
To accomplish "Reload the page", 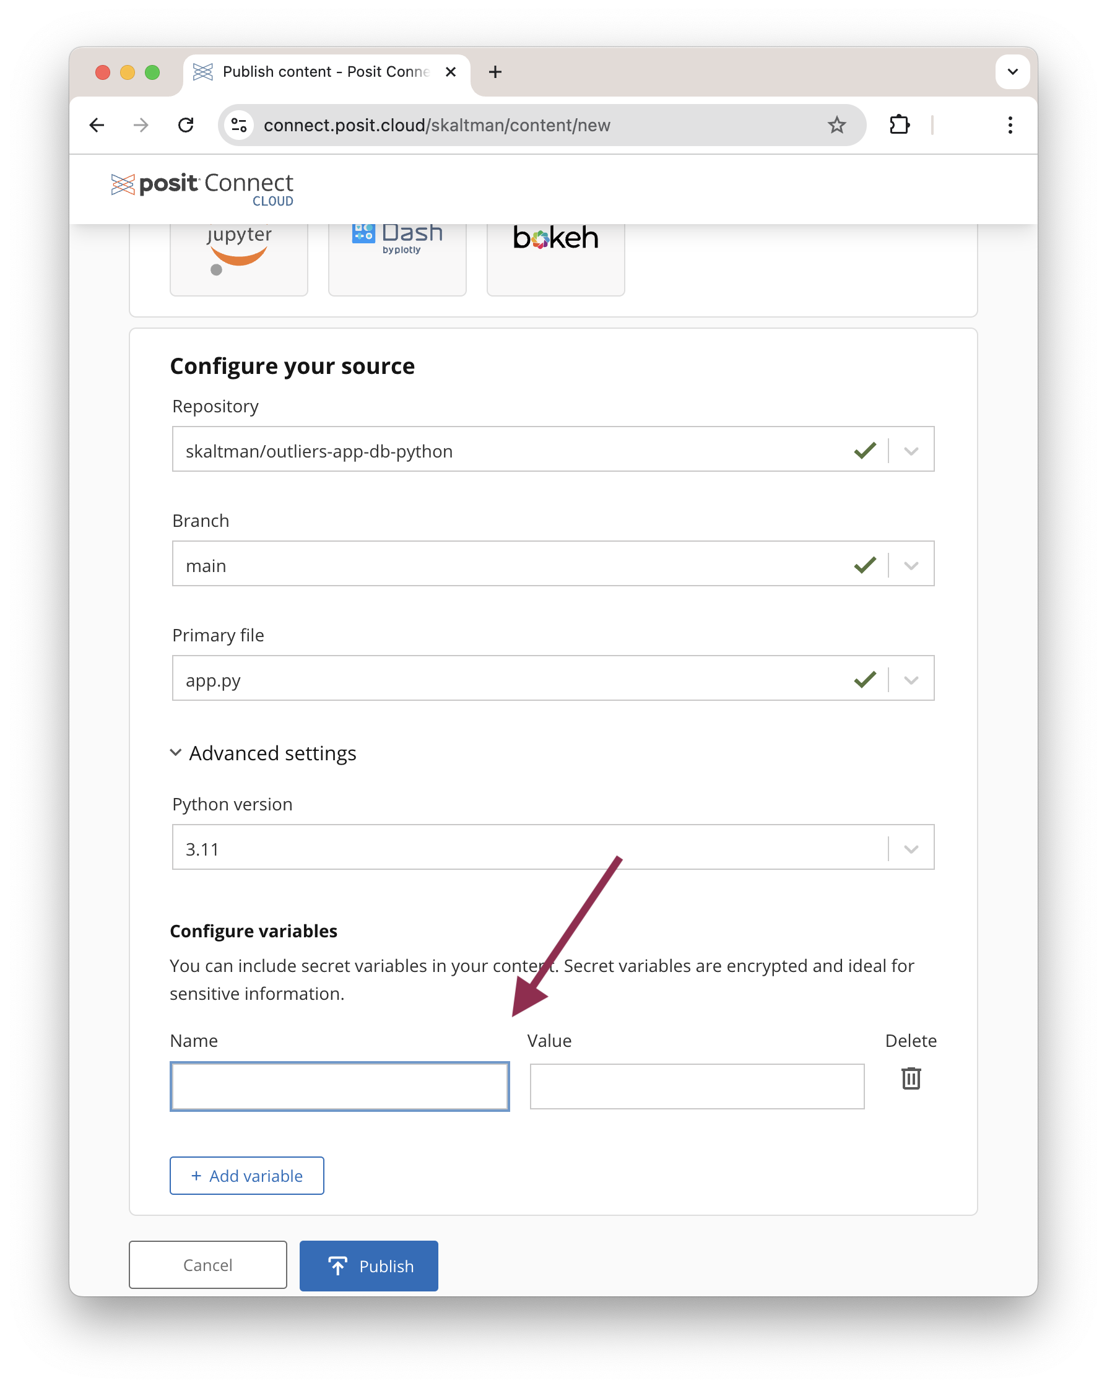I will (186, 125).
